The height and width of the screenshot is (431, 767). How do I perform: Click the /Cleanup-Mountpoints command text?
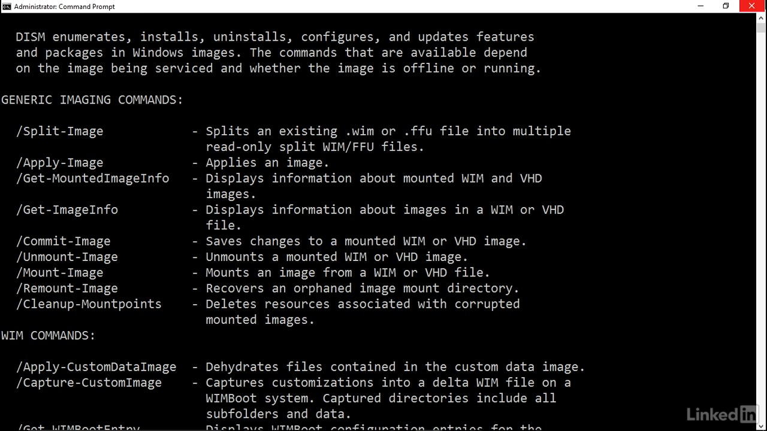click(89, 304)
